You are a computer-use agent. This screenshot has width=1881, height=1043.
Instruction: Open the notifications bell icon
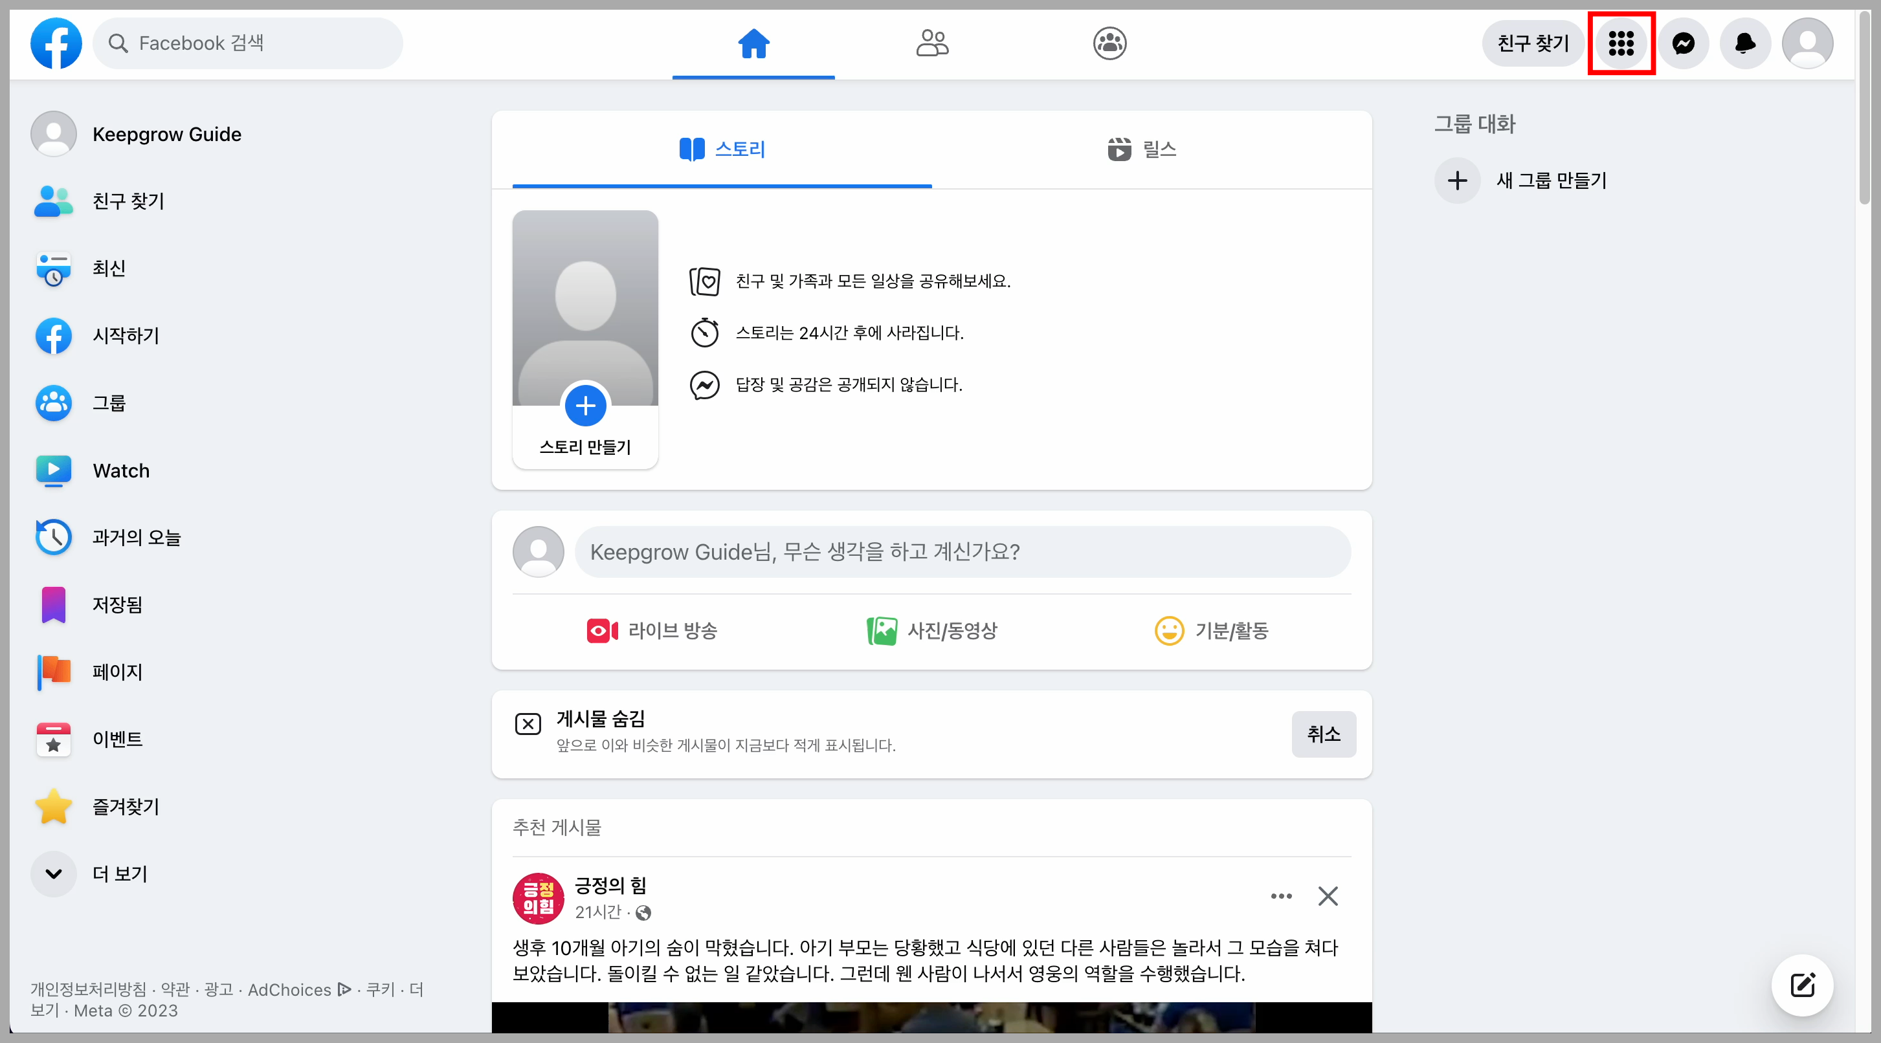click(1744, 43)
